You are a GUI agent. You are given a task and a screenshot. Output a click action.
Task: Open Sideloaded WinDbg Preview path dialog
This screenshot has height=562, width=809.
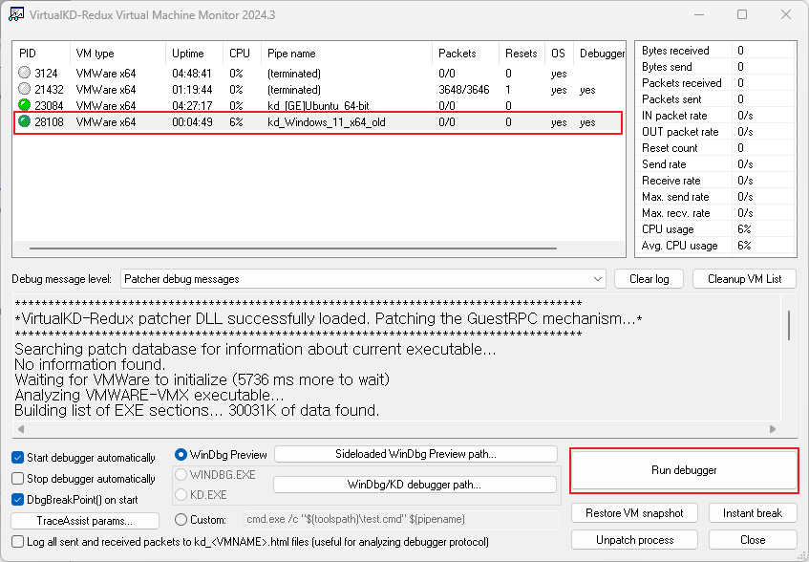pyautogui.click(x=415, y=454)
